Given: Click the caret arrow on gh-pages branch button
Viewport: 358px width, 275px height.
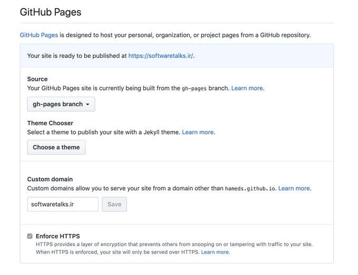Looking at the screenshot, I should (x=88, y=105).
